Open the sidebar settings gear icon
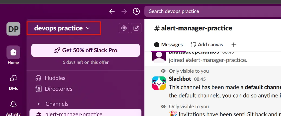281x116 pixels. (124, 28)
